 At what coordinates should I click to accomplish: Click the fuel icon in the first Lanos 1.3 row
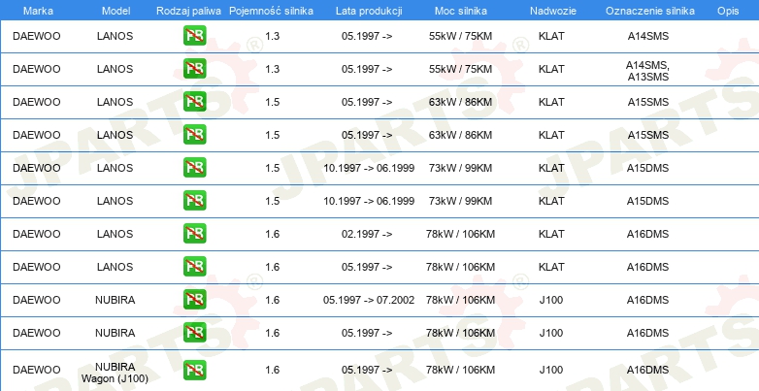194,36
